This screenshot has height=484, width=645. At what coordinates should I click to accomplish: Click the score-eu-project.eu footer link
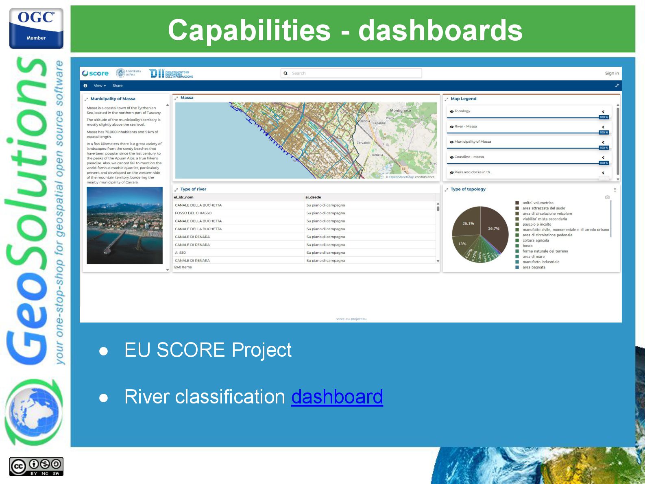351,319
